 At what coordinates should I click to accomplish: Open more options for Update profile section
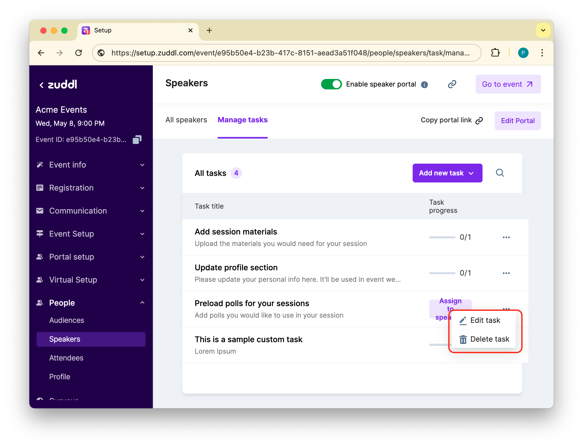(506, 273)
